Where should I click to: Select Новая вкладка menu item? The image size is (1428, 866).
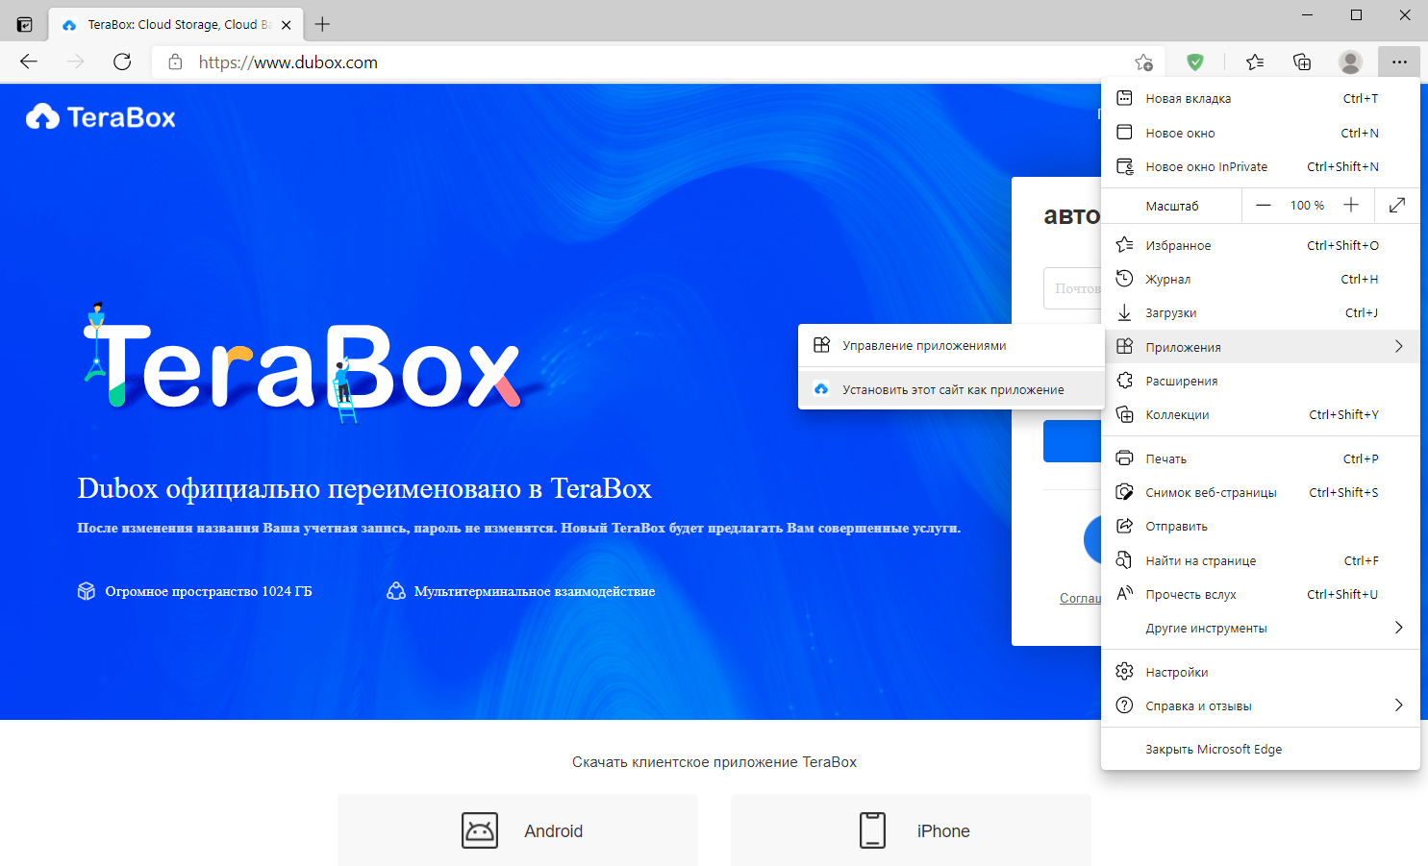pyautogui.click(x=1261, y=98)
